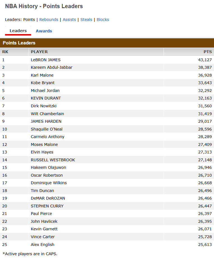The width and height of the screenshot is (214, 258).
Task: Select Paul Pierce player name
Action: [x=41, y=214]
